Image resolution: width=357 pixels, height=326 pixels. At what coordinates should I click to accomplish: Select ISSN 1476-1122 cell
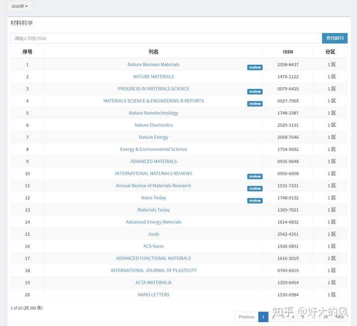[x=288, y=77]
